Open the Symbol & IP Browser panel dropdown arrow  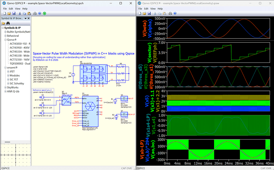pyautogui.click(x=25, y=18)
